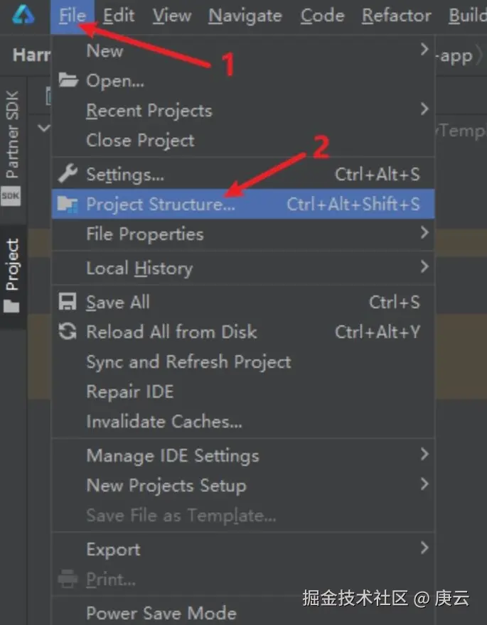
Task: Expand the Local History submenu arrow
Action: click(424, 267)
